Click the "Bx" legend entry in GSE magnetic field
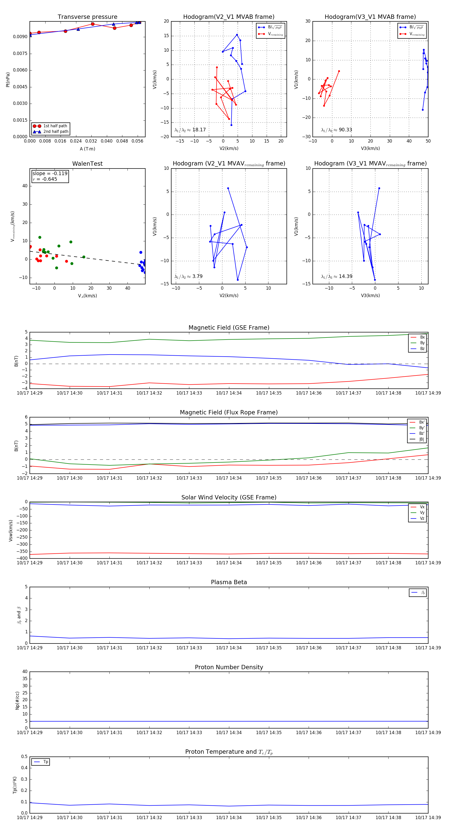The width and height of the screenshot is (458, 840). pos(418,338)
